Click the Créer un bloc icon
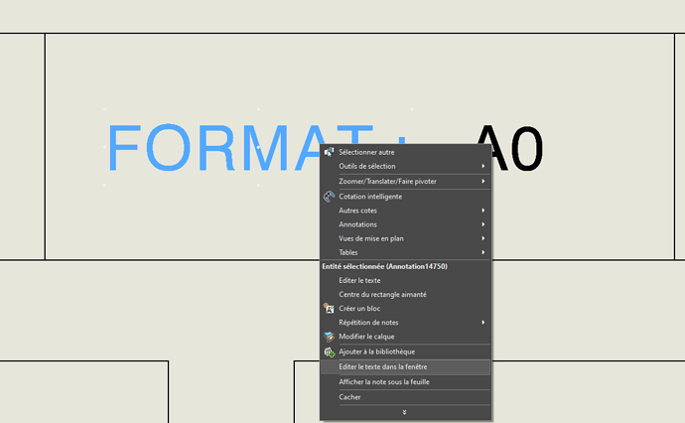The image size is (685, 423). pos(330,309)
